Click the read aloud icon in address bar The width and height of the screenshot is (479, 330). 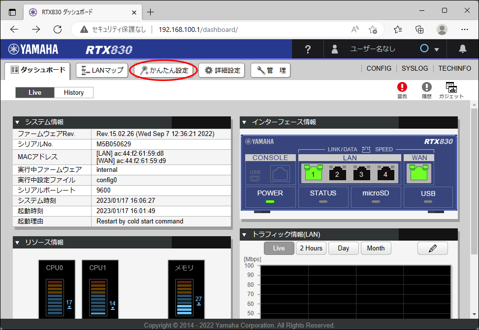[x=355, y=29]
